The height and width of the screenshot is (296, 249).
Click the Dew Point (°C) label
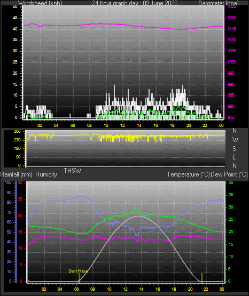click(229, 174)
